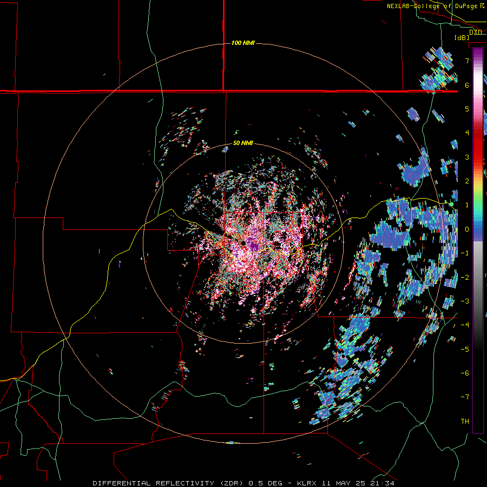This screenshot has width=487, height=487.
Task: Click the 100 NMI range ring label
Action: click(x=243, y=43)
